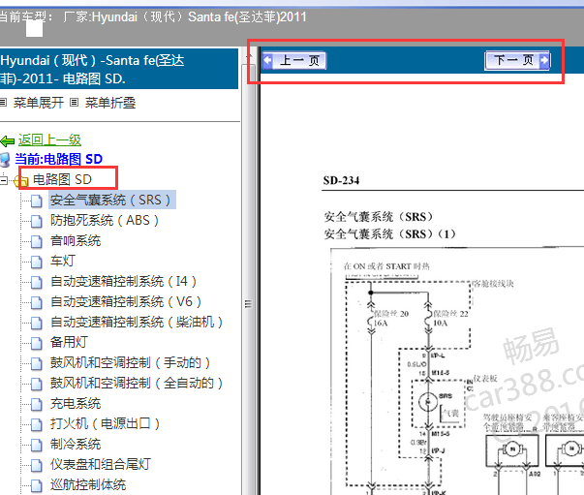Viewport: 584px width, 495px height.
Task: Open 仪表盘和组合尾灯 tree item
Action: (101, 464)
